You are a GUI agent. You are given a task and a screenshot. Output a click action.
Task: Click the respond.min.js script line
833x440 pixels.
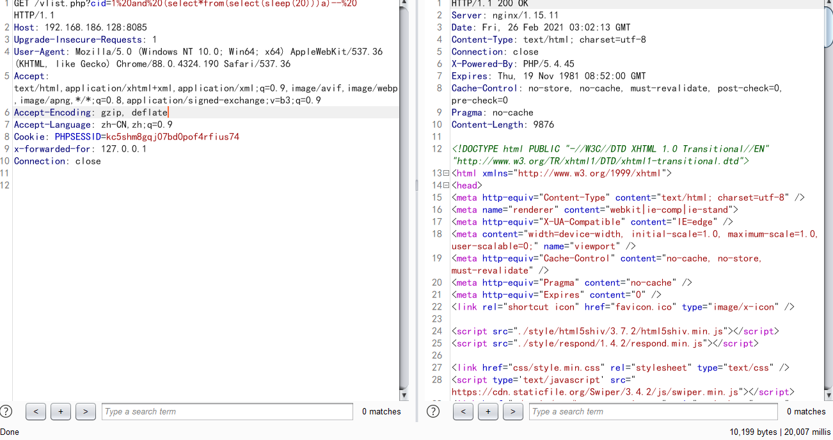(605, 343)
